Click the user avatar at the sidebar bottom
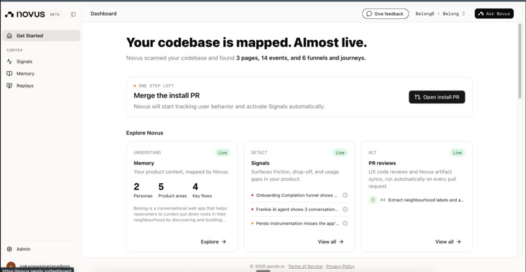The image size is (526, 272). tap(10, 266)
